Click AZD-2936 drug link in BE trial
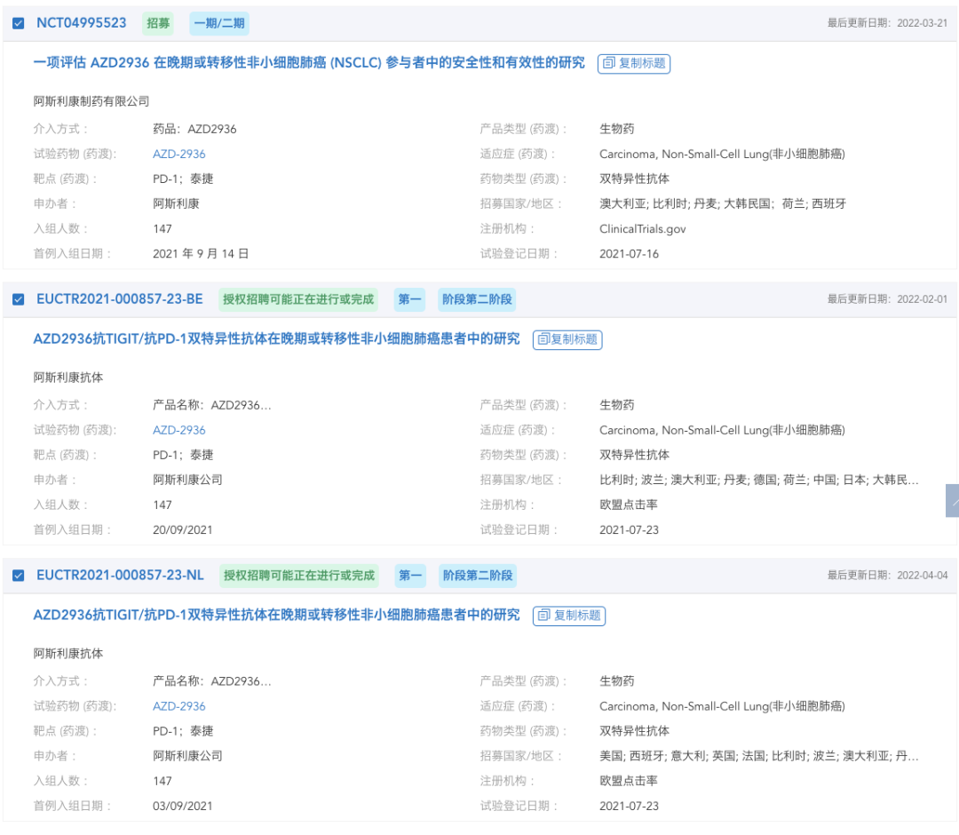This screenshot has height=835, width=959. 179,430
